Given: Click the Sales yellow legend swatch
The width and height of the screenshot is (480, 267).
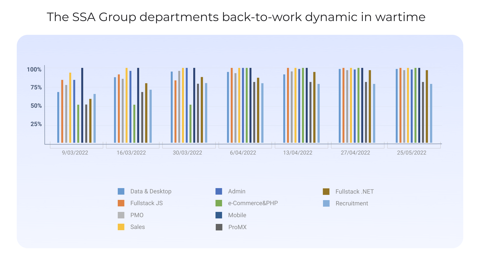Looking at the screenshot, I should pos(121,227).
